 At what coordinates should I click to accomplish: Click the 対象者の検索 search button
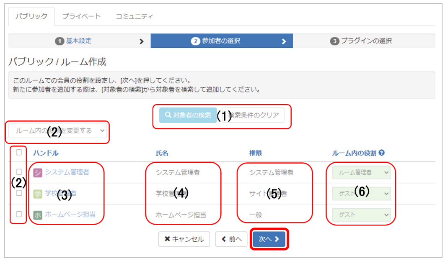pos(188,115)
